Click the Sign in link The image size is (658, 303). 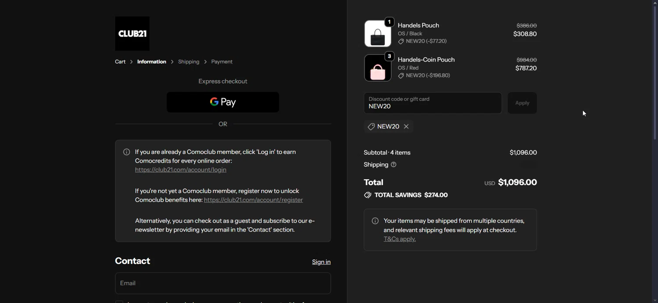[x=321, y=262]
